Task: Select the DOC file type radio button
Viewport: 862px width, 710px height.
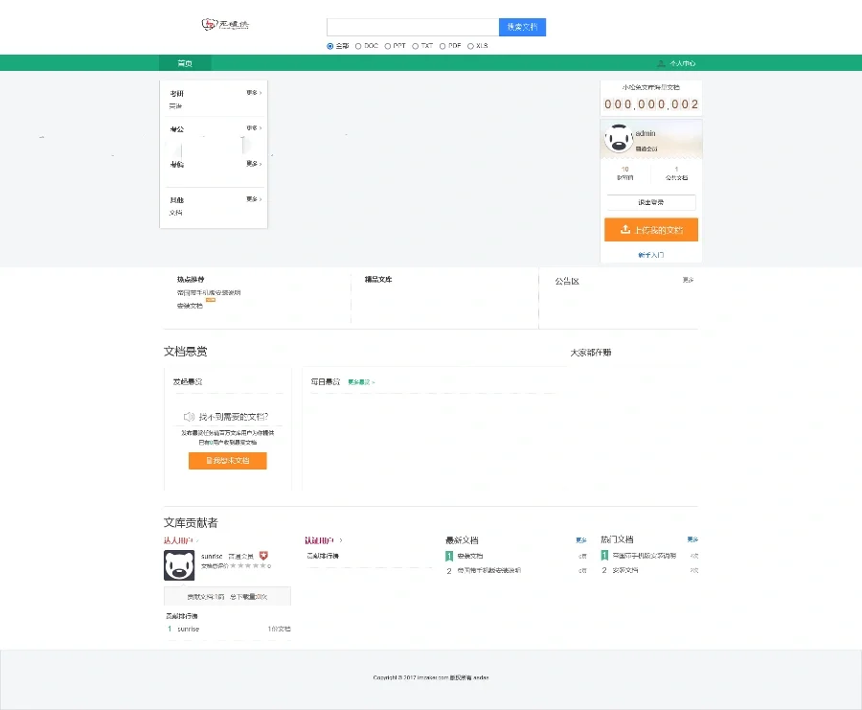Action: [x=359, y=45]
